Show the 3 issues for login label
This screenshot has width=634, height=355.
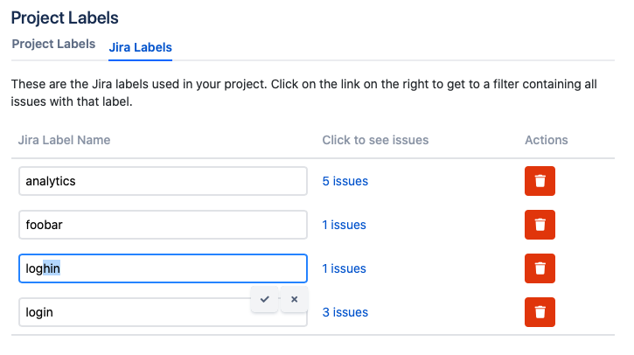click(x=345, y=312)
